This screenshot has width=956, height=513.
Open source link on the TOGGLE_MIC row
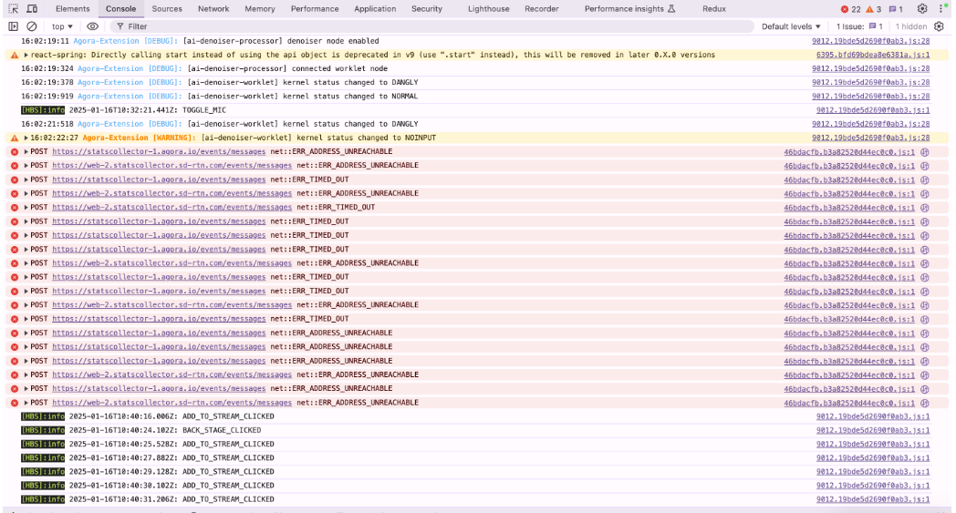(873, 110)
